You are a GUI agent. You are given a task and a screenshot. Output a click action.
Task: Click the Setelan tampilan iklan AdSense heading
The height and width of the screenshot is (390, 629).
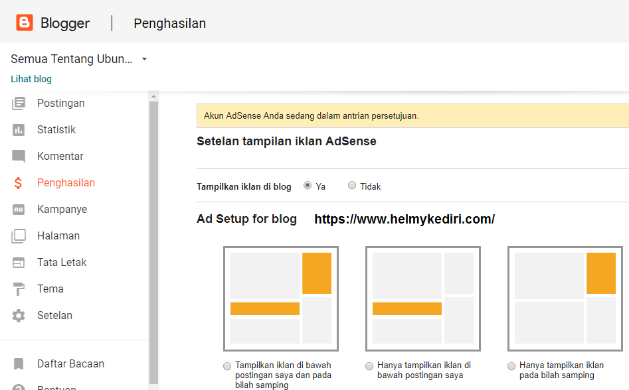coord(286,141)
